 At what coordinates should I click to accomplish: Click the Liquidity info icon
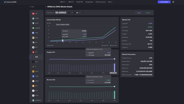tap(127, 47)
